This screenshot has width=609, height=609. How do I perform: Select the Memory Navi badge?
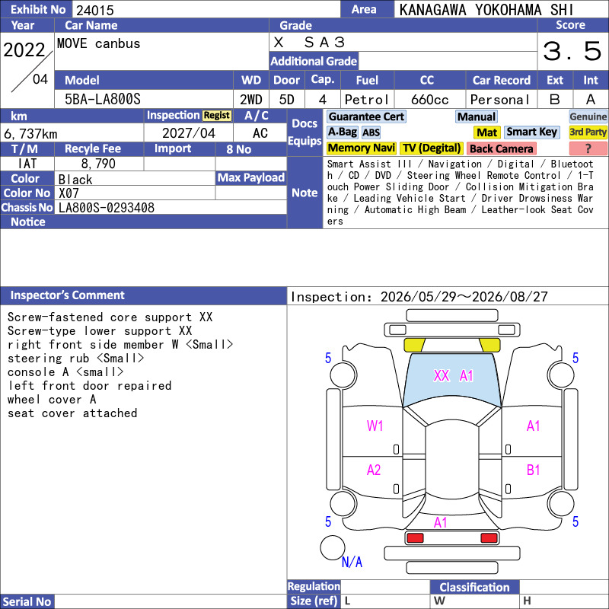(361, 148)
